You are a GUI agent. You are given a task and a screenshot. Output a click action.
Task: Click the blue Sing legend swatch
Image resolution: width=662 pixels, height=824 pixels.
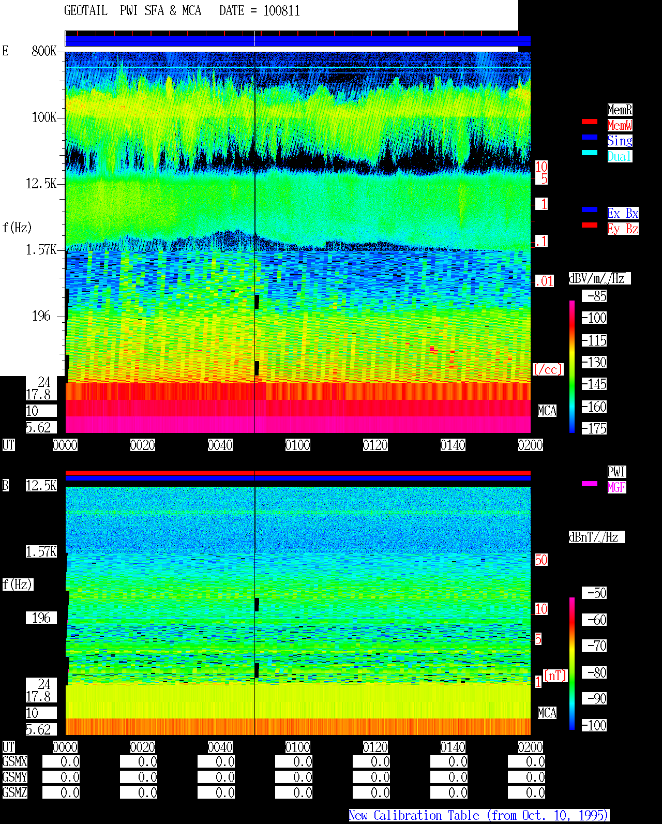[590, 137]
